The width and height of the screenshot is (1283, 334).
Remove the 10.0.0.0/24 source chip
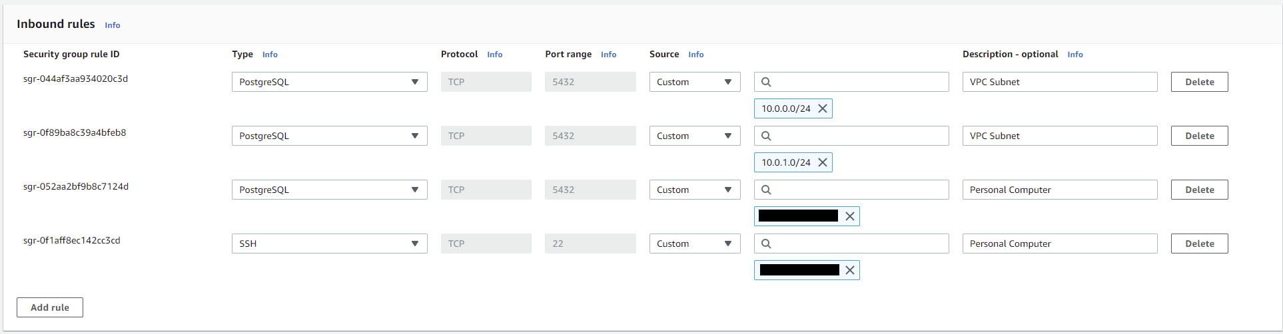tap(823, 108)
